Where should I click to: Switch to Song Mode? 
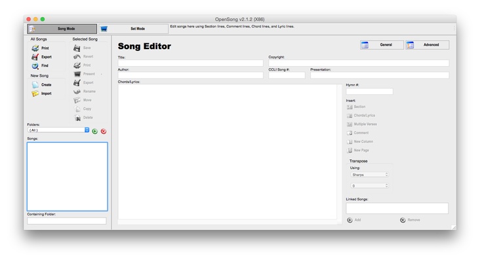click(x=62, y=29)
